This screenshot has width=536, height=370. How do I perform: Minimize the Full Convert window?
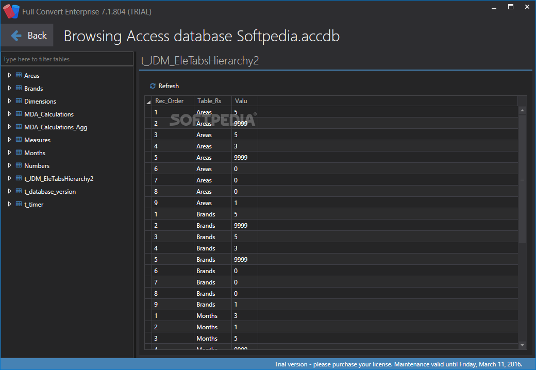tap(494, 7)
